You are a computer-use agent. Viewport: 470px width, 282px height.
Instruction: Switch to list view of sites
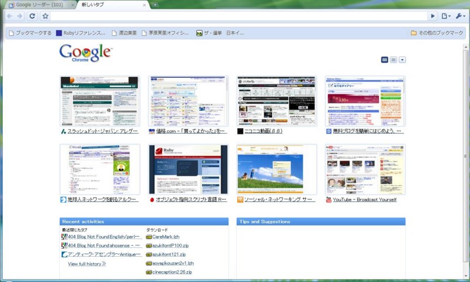click(x=393, y=60)
